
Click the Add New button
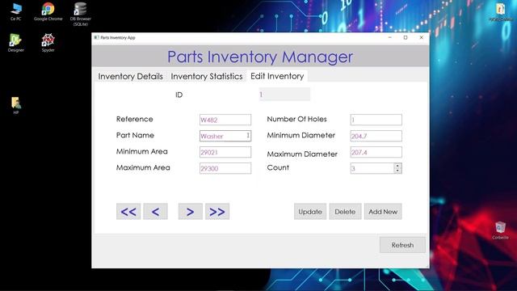(x=383, y=212)
